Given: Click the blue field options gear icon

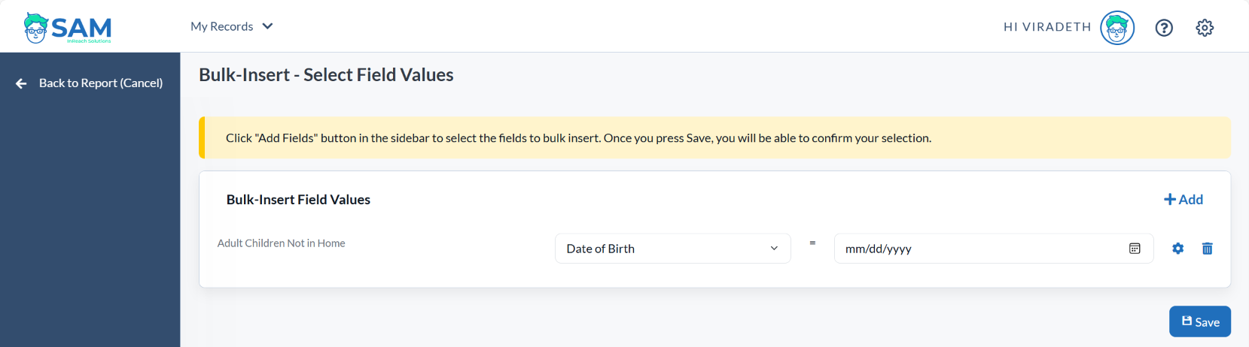Looking at the screenshot, I should [1178, 249].
